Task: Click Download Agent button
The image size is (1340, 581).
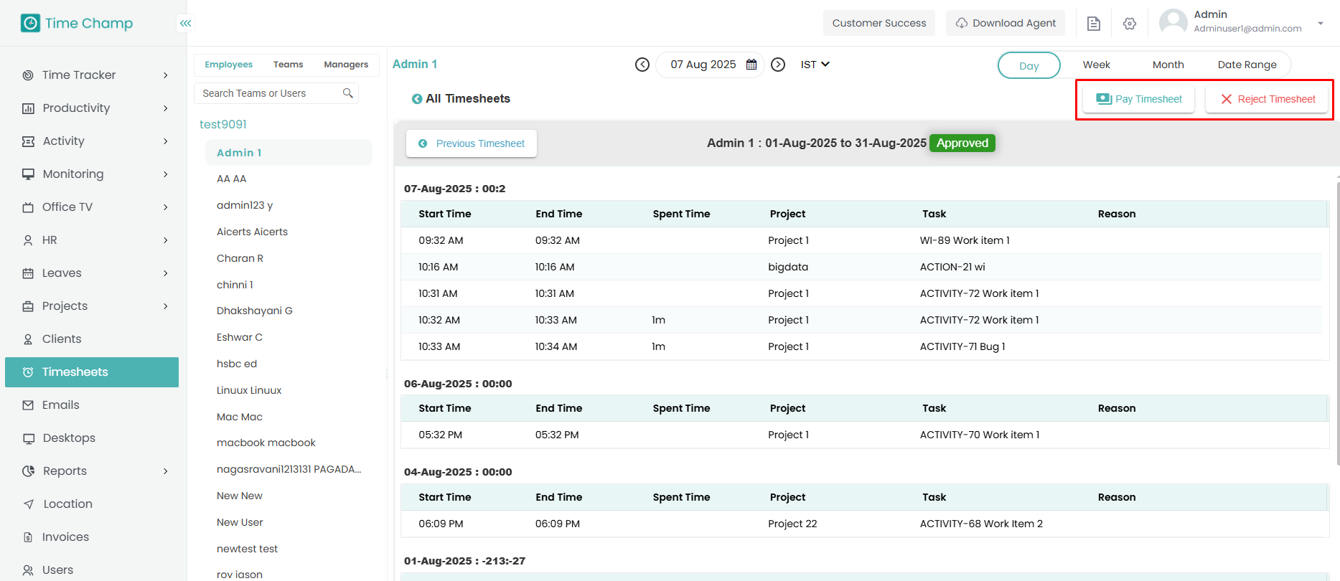Action: [x=1006, y=23]
